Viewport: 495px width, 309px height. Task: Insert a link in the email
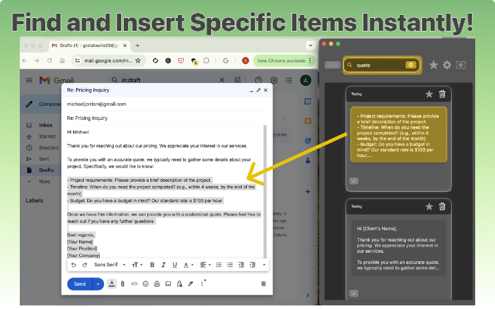click(134, 284)
